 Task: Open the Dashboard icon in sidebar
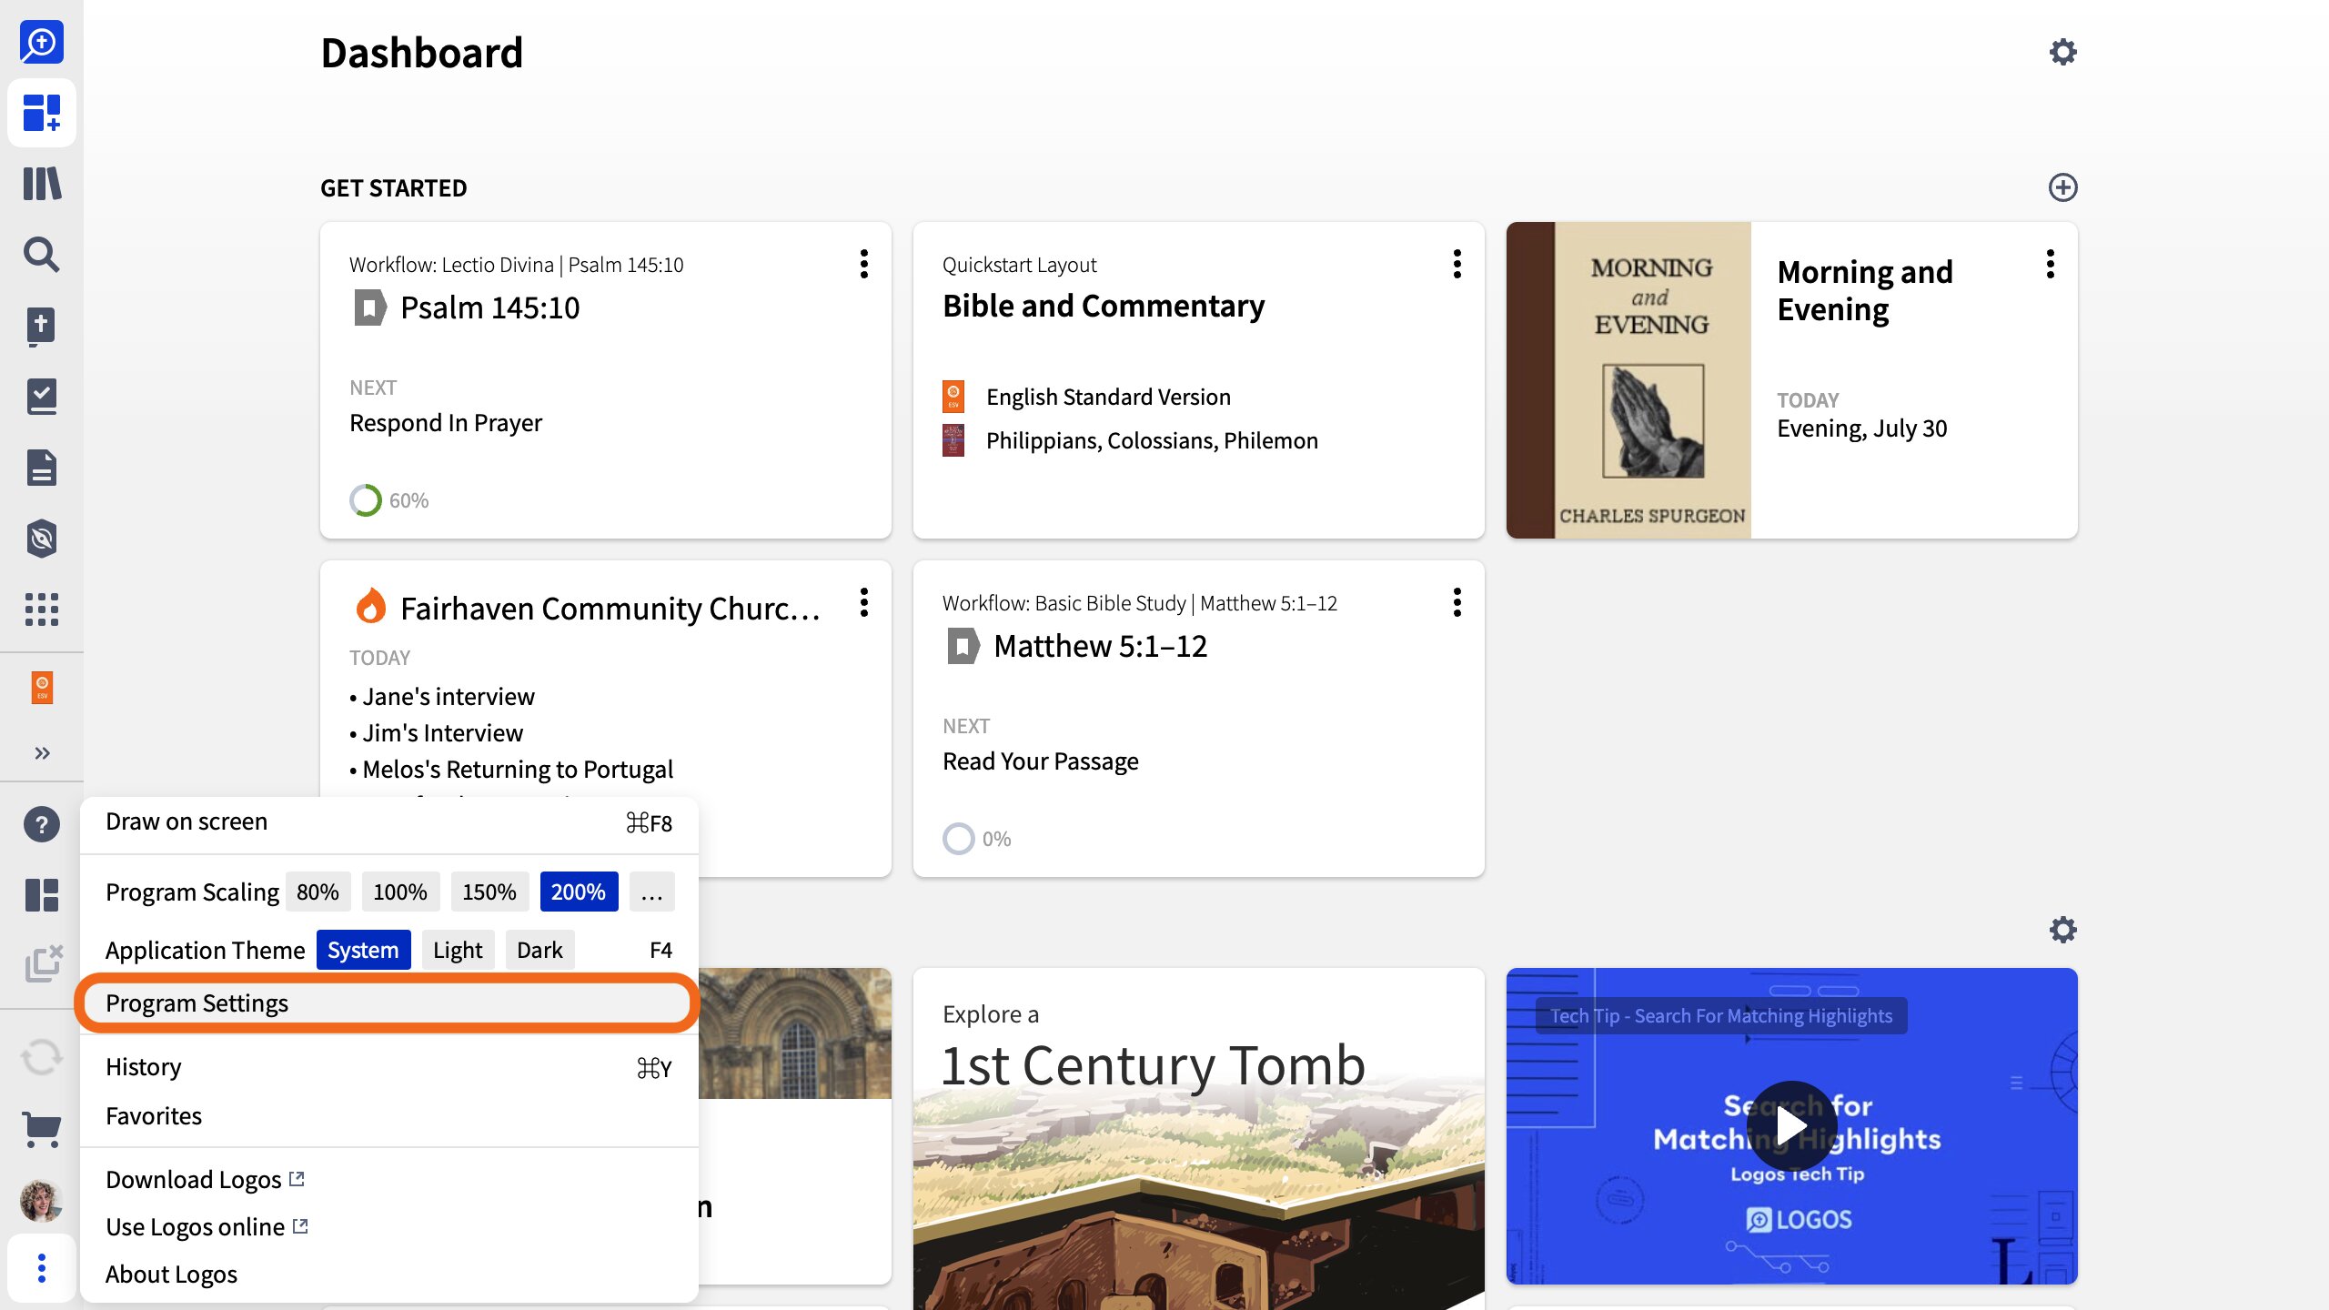[x=42, y=113]
